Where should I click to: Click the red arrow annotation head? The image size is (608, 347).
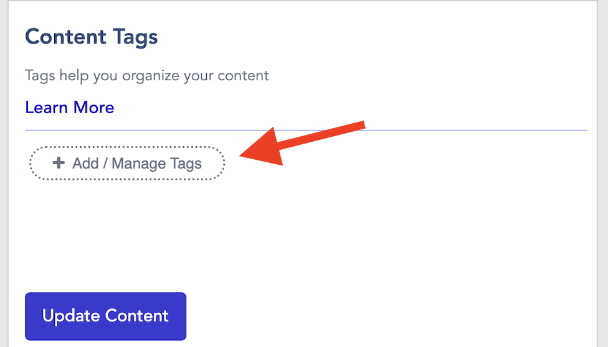pos(264,148)
